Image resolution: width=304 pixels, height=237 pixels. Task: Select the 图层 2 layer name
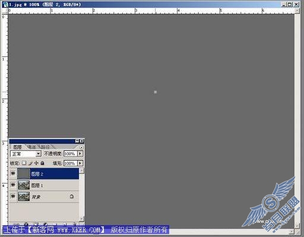point(37,174)
